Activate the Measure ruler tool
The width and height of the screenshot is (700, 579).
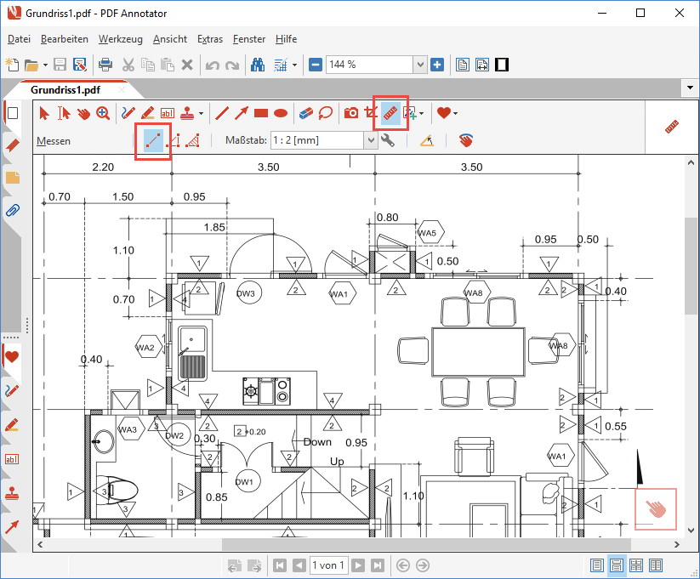point(390,113)
